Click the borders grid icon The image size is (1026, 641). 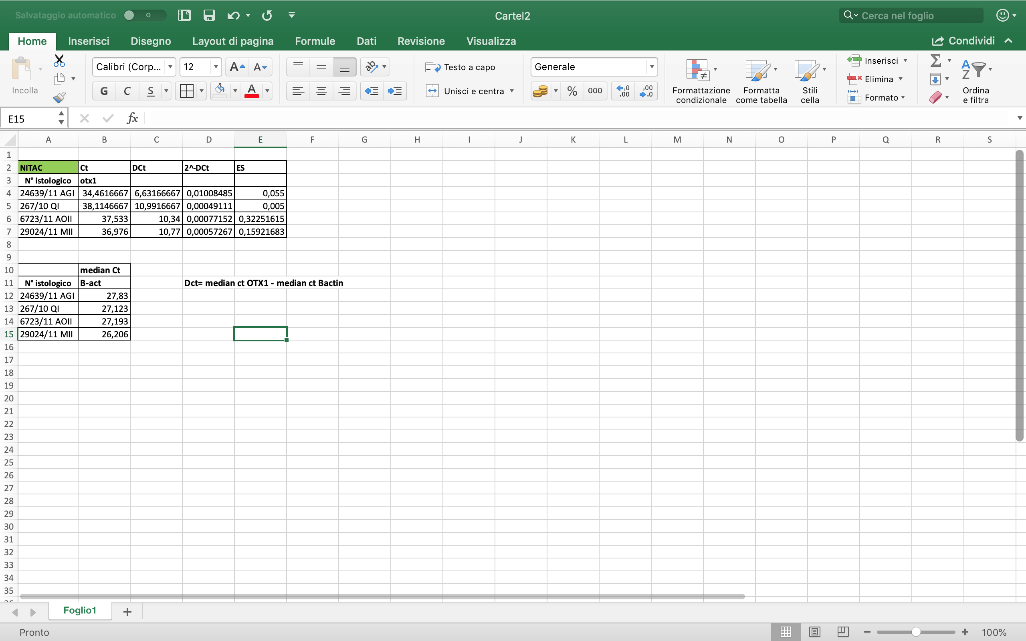186,91
